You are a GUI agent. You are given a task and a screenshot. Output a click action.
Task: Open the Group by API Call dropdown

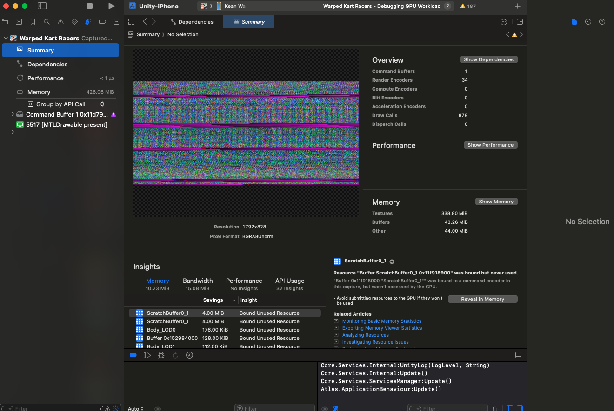(x=65, y=104)
